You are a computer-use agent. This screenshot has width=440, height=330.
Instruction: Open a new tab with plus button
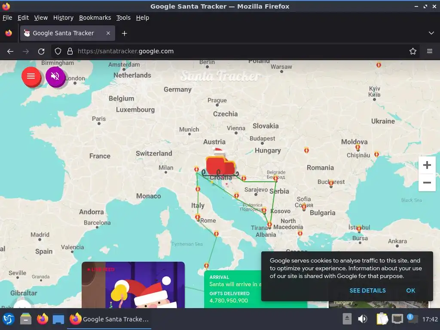pos(124,34)
